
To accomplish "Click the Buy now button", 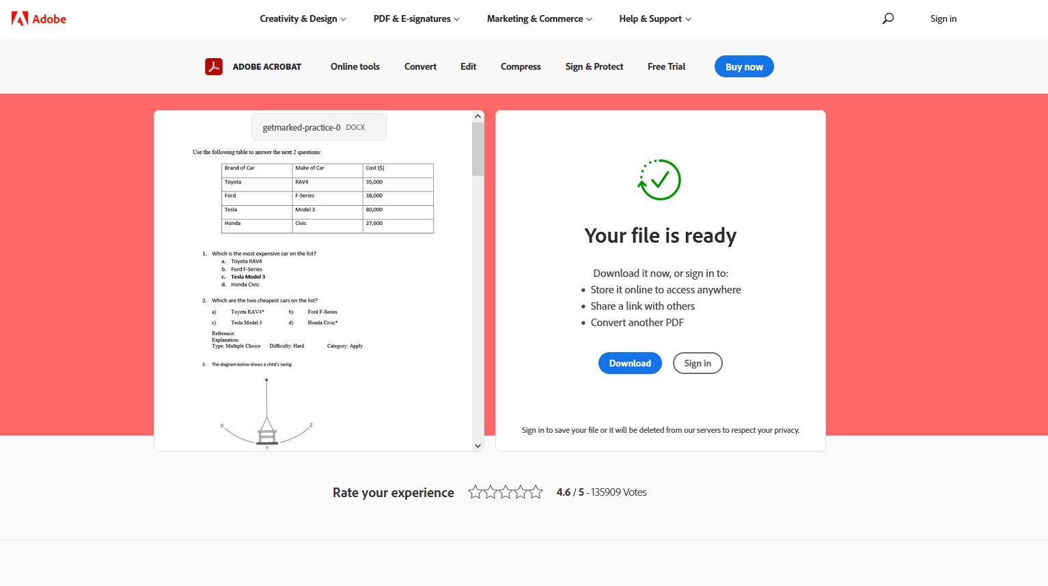I will point(744,66).
